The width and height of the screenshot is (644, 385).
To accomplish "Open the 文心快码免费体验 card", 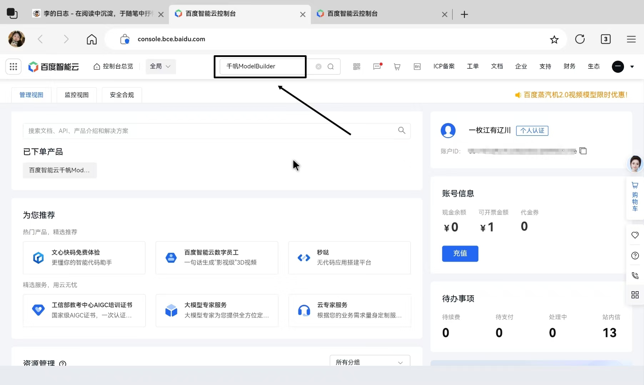I will 84,257.
